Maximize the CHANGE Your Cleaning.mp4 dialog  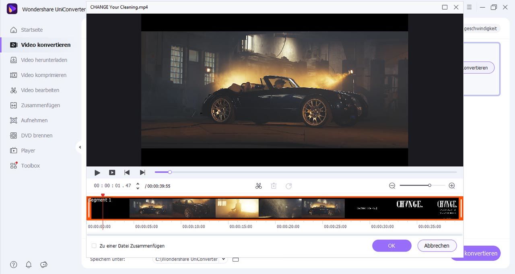pyautogui.click(x=445, y=7)
